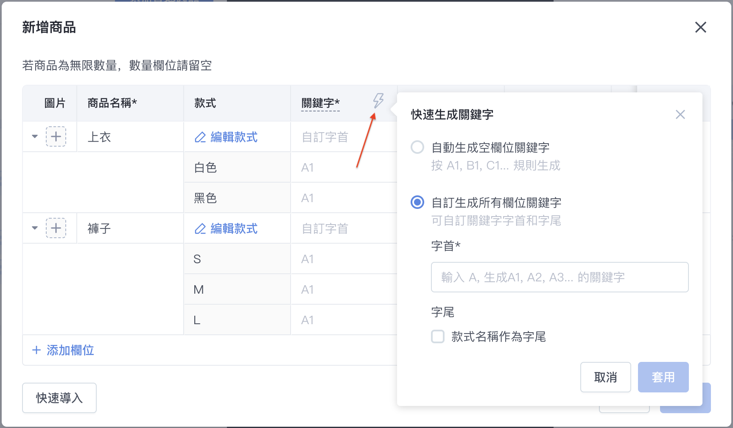Viewport: 733px width, 428px height.
Task: Focus the 字首 prefix input field
Action: pyautogui.click(x=560, y=277)
